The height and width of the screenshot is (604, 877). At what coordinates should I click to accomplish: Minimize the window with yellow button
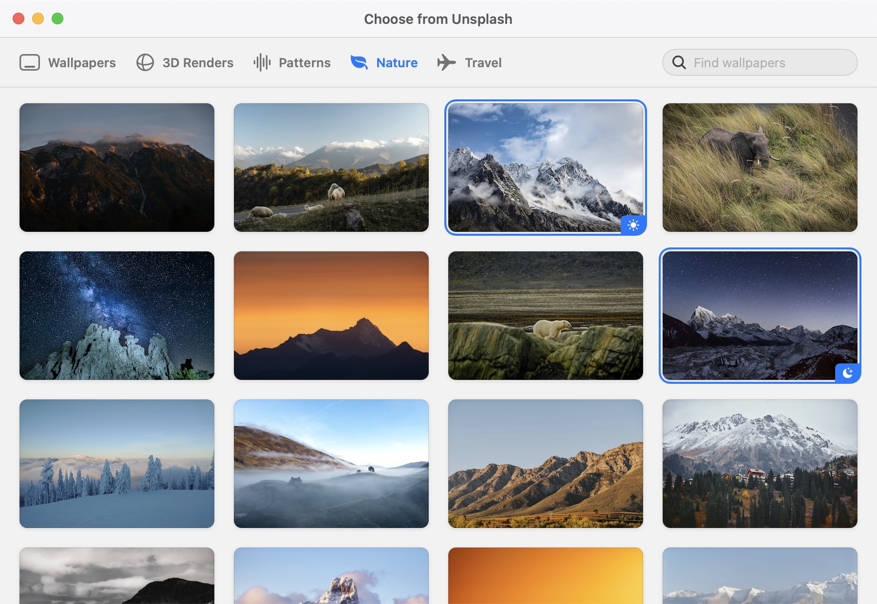[x=38, y=19]
